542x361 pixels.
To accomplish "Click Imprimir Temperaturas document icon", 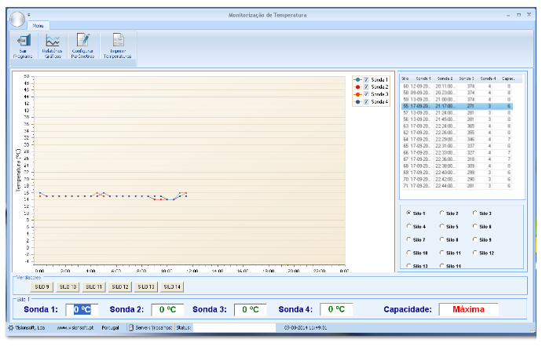I will tap(118, 40).
